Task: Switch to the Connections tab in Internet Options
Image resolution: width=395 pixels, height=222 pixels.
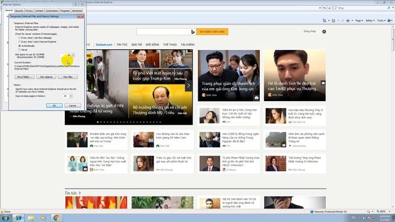Action: pos(52,11)
